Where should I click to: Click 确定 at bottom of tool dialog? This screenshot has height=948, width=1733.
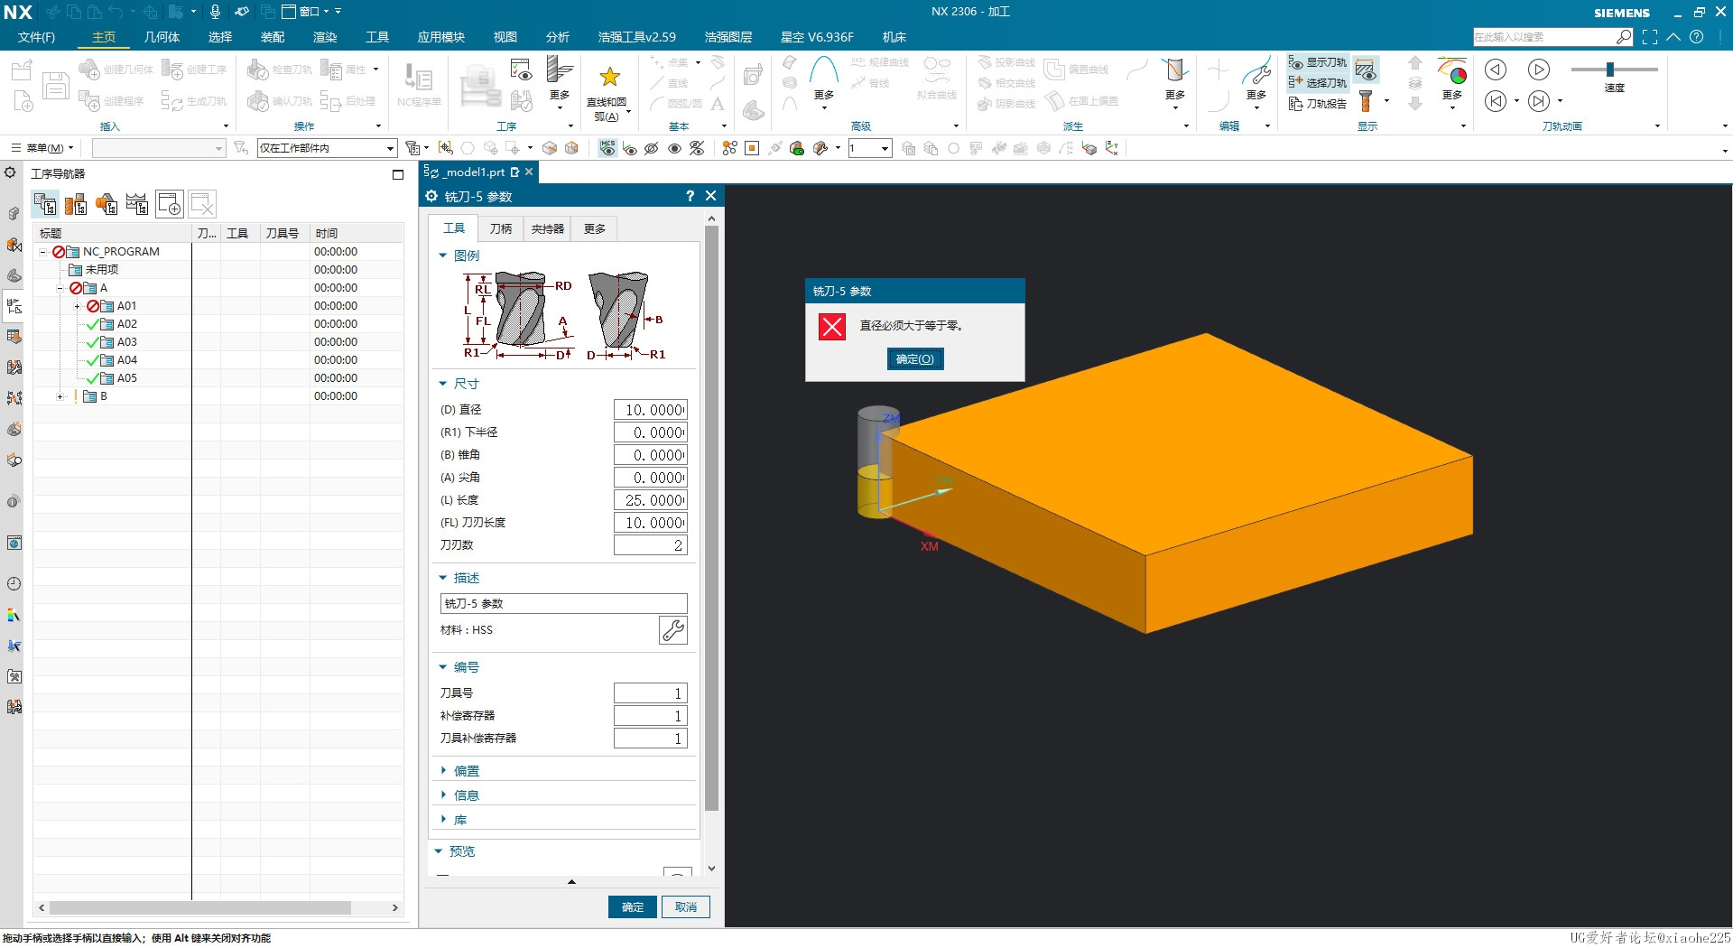(633, 906)
